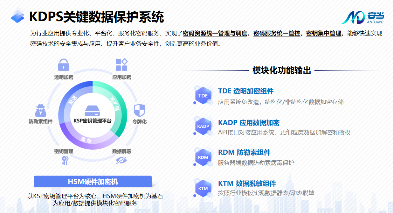The height and width of the screenshot is (213, 393).
Task: Click the 应用系统免改造 description line
Action: click(281, 102)
